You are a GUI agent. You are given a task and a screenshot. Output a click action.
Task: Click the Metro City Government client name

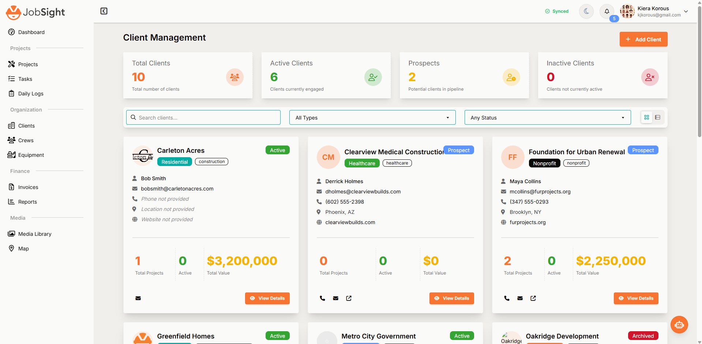pyautogui.click(x=379, y=336)
